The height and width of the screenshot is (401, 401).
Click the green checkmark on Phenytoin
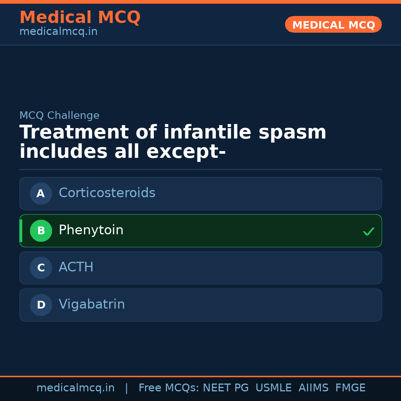(x=369, y=231)
